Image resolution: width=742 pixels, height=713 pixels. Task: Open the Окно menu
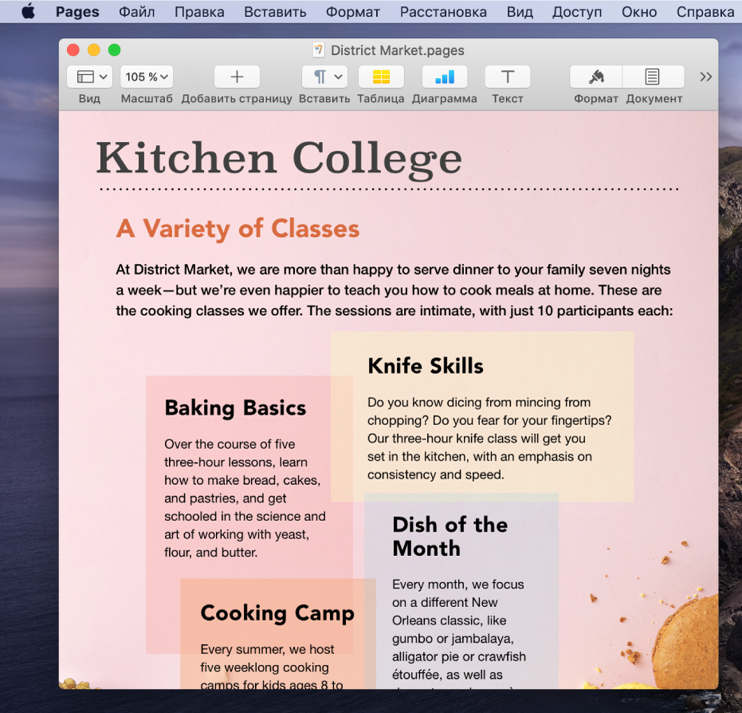[639, 12]
